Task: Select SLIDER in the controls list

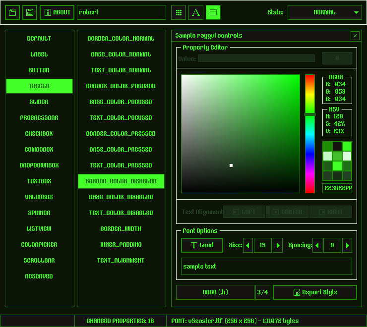Action: [x=39, y=102]
